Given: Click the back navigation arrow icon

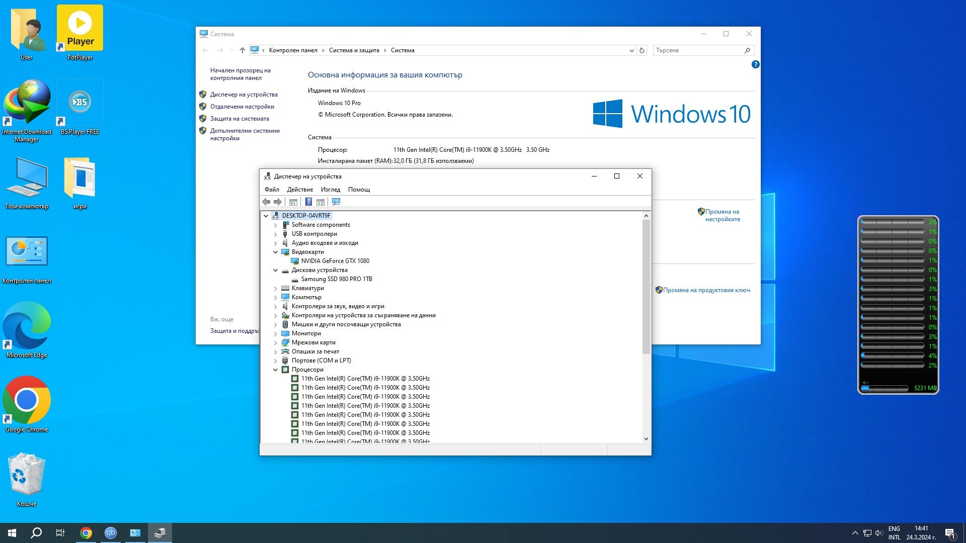Looking at the screenshot, I should pos(206,50).
